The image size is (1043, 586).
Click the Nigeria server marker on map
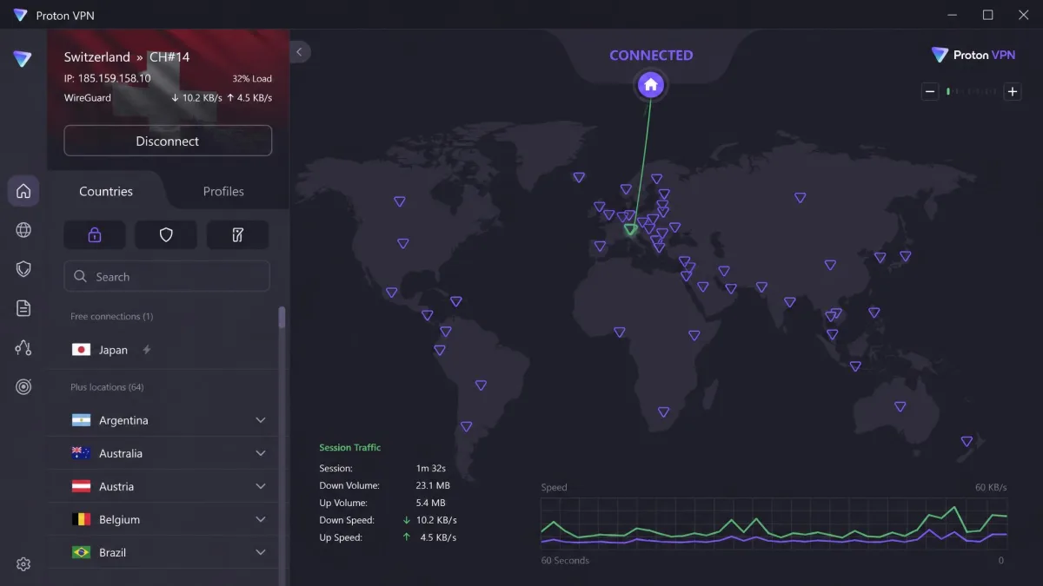coord(619,332)
